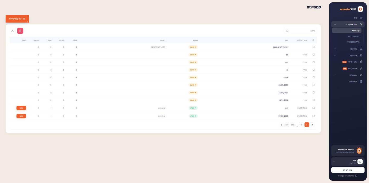Click the pagination arrow beside page 137
This screenshot has height=183, width=369.
281,125
